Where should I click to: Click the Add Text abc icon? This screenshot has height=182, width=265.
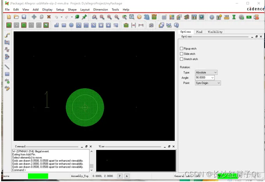(7, 81)
